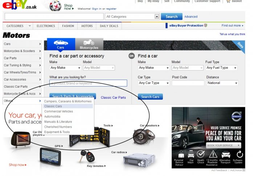Select Campers, Caravans & Motorhomes submenu item
254x176 pixels.
[68, 101]
